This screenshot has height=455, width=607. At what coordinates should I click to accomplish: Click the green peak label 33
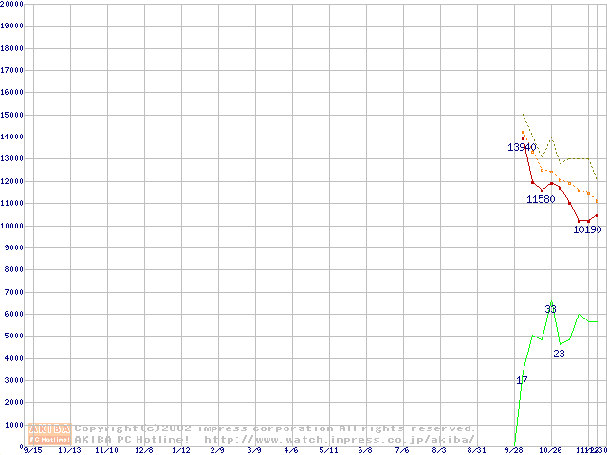[550, 310]
